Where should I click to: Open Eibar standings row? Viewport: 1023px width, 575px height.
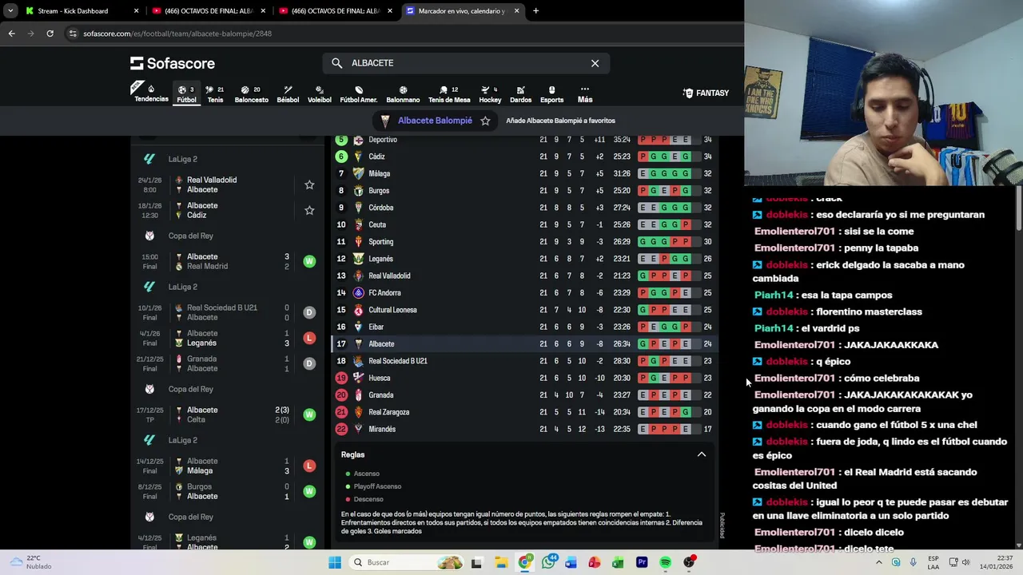coord(524,327)
